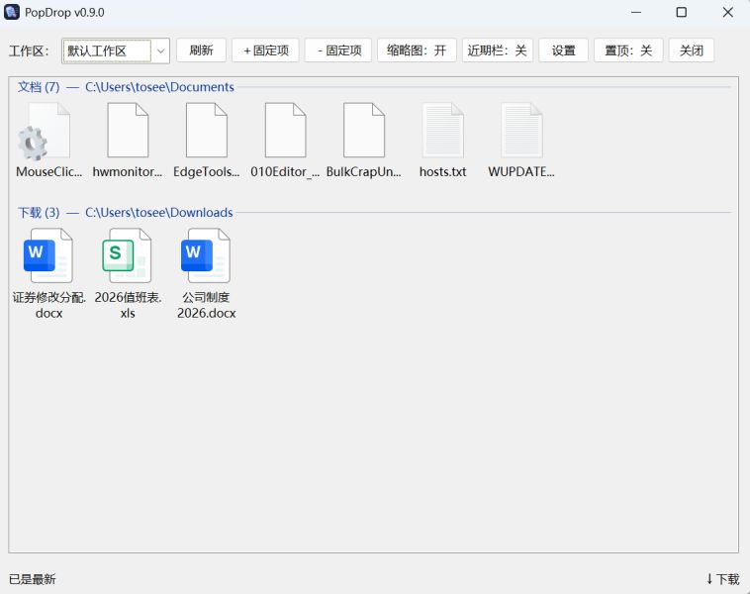Click the 2026值班表.xls file name

(x=128, y=305)
